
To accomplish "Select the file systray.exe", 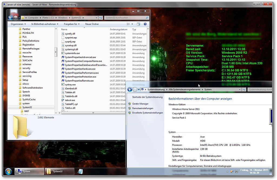I will [x=70, y=85].
